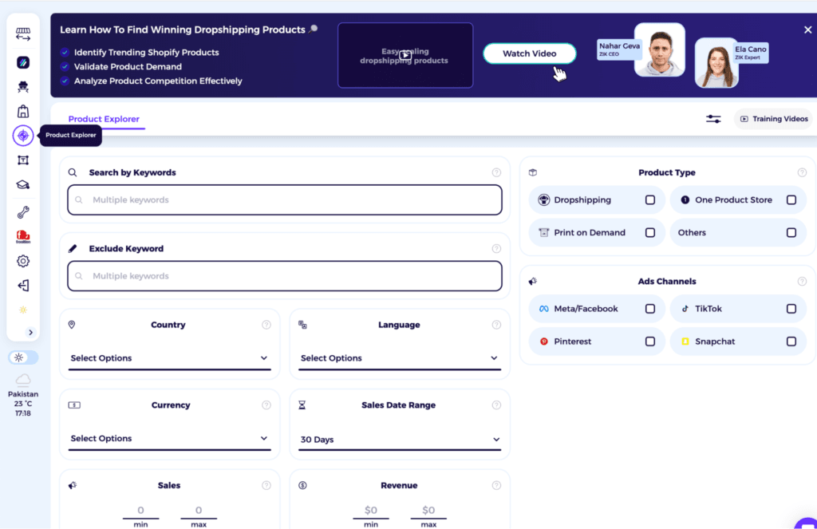Click the filter sliders icon near Training Videos

click(x=712, y=118)
